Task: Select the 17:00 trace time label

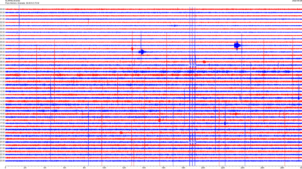Action: tap(2, 120)
